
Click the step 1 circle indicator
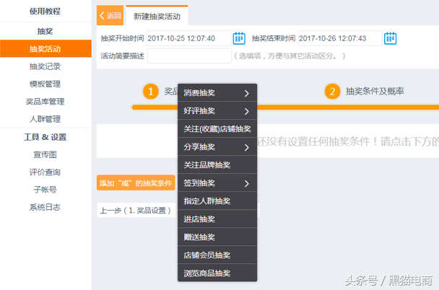click(151, 92)
